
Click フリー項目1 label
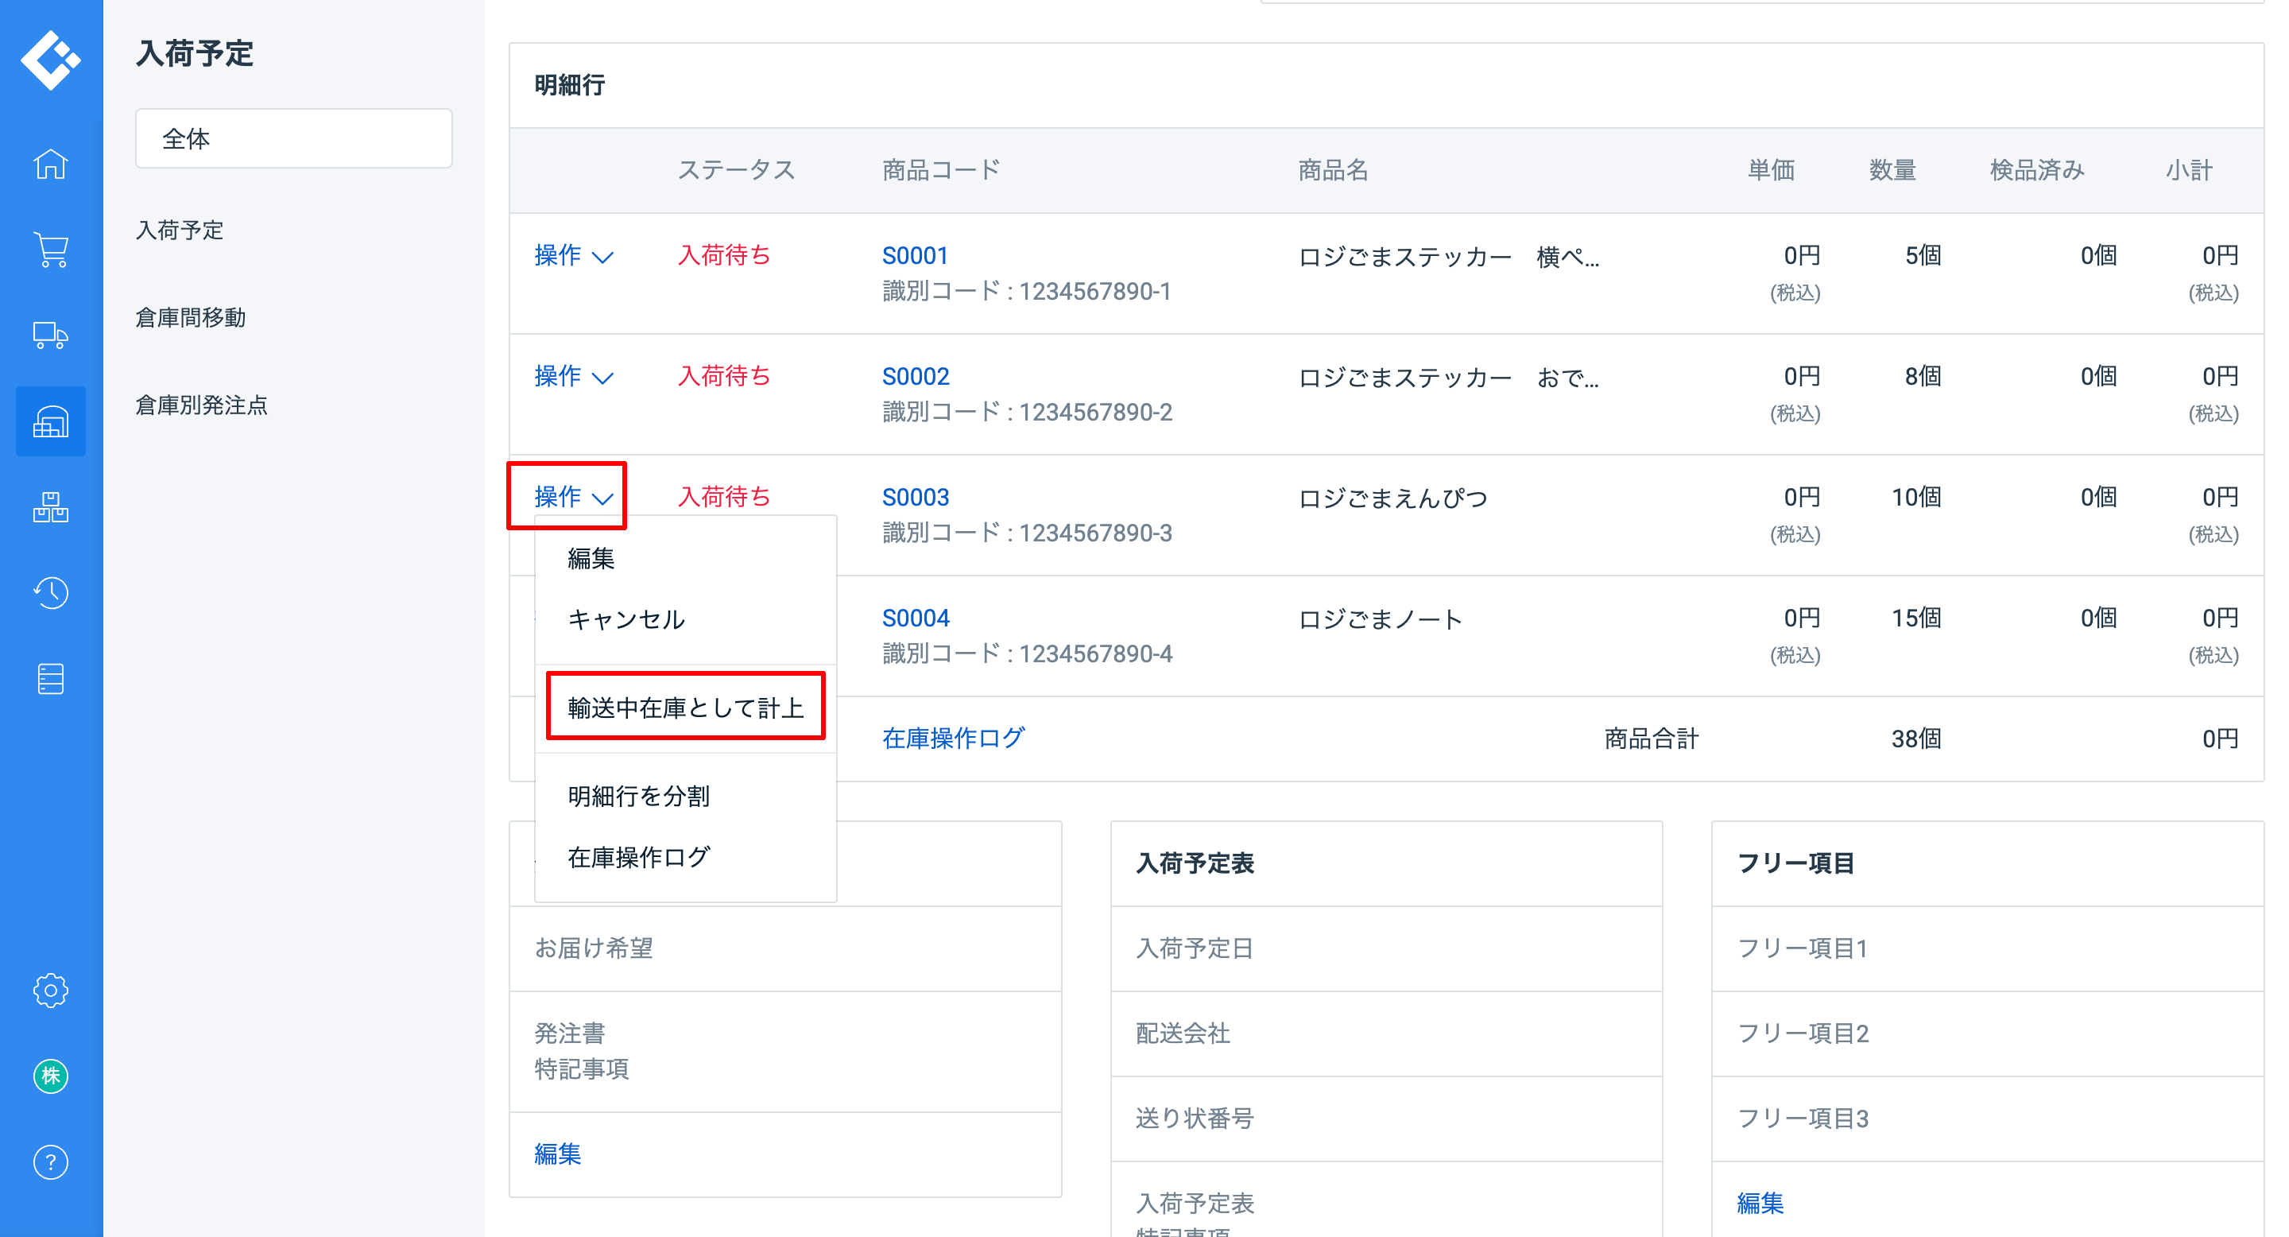[1802, 948]
